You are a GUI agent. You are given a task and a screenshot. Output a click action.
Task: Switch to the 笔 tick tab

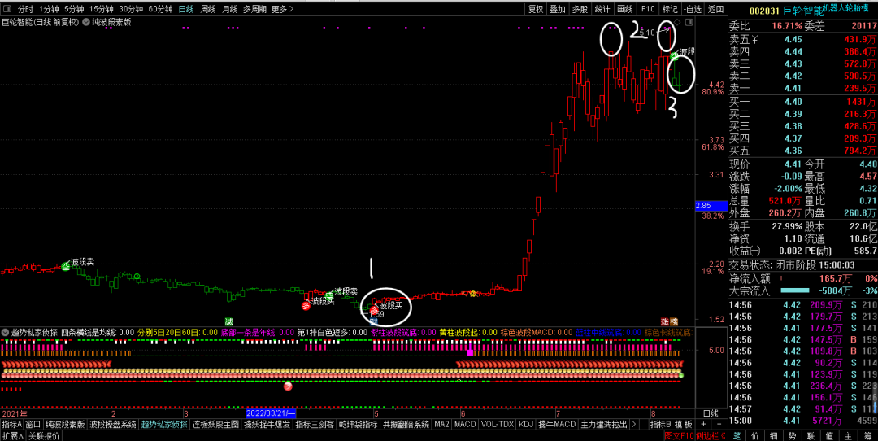pyautogui.click(x=737, y=435)
